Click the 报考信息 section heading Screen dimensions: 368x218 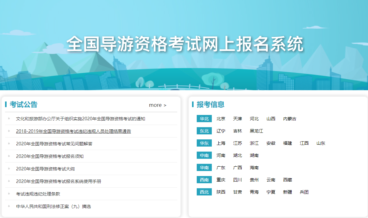pos(211,105)
